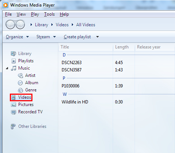This screenshot has width=175, height=153.
Task: Click the Other Libraries icon
Action: pyautogui.click(x=13, y=126)
